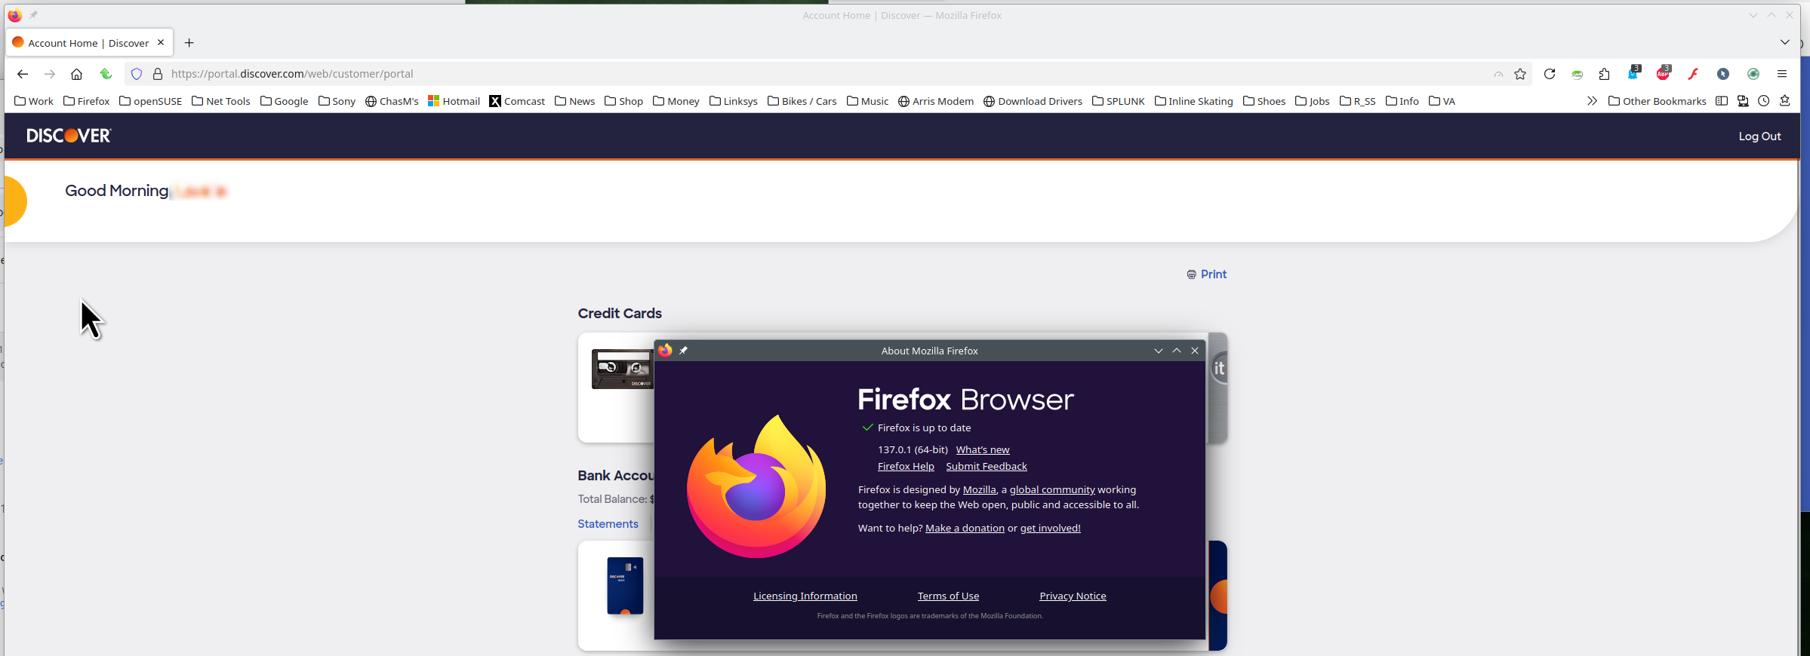Open Privacy Notice link
The image size is (1810, 656).
point(1073,596)
